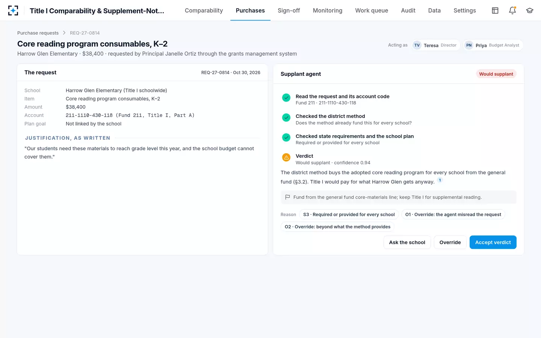
Task: Click the orange warning Verdict icon
Action: (x=286, y=157)
